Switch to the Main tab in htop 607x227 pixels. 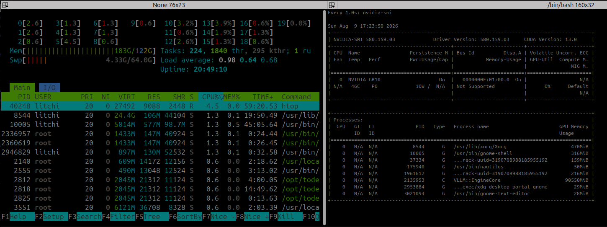coord(22,88)
